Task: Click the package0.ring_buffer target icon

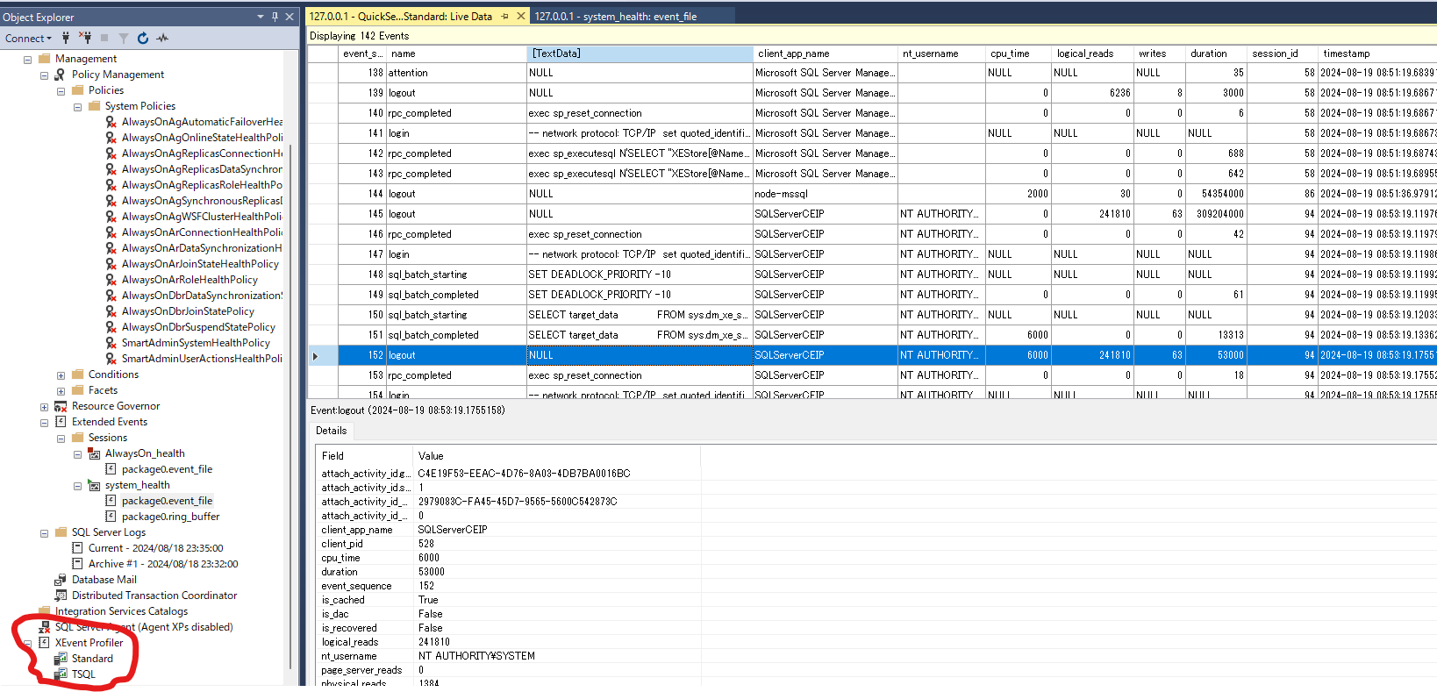Action: click(111, 517)
